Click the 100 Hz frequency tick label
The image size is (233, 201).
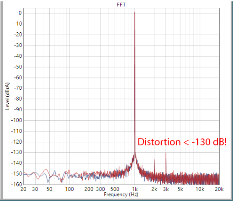[x=69, y=189]
